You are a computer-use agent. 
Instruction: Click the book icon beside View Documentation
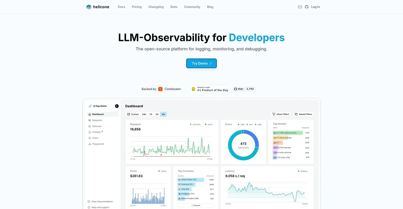(x=89, y=202)
